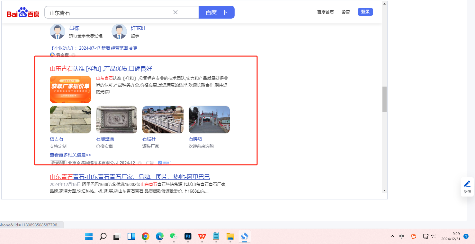
Task: Open the notification center badge
Action: click(466, 236)
